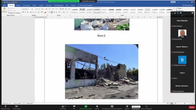This screenshot has width=196, height=110.
Task: Click the Фото 5 damaged building image
Action: 102,72
